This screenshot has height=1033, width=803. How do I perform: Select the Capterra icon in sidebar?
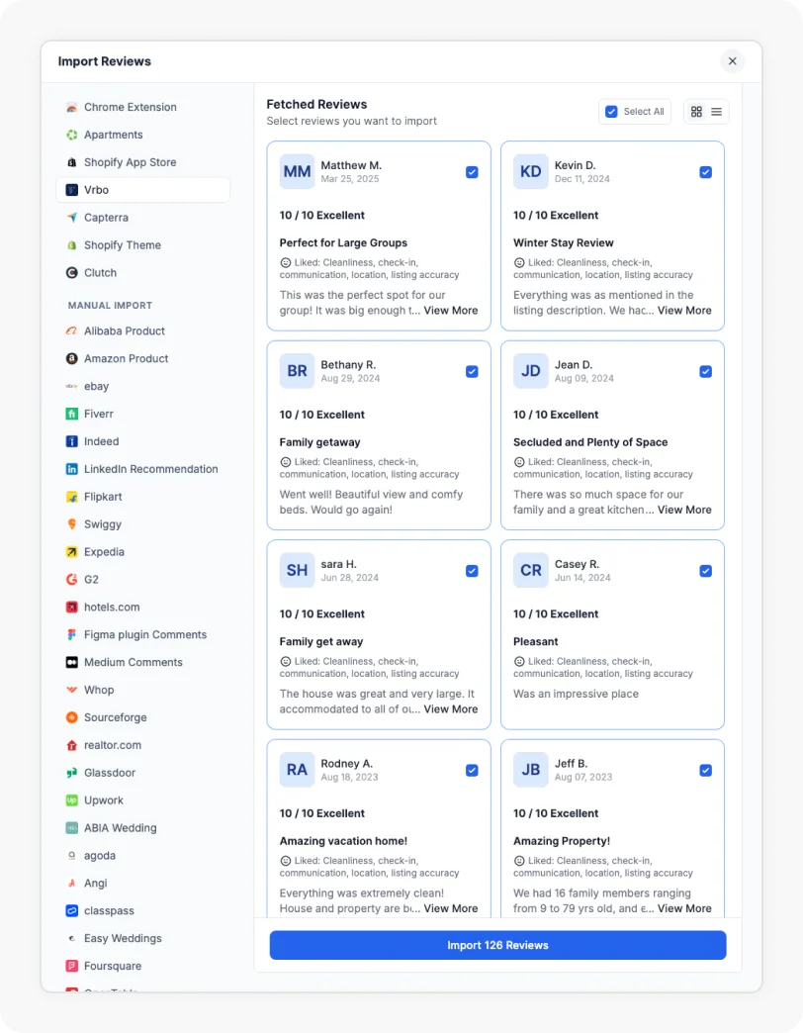pyautogui.click(x=72, y=218)
